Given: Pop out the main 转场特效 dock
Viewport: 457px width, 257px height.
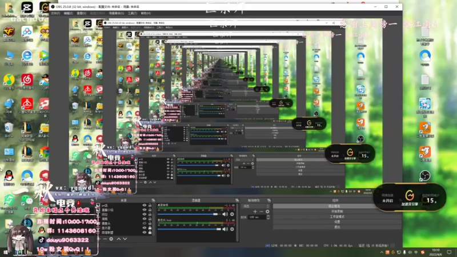Looking at the screenshot, I should click(x=268, y=200).
